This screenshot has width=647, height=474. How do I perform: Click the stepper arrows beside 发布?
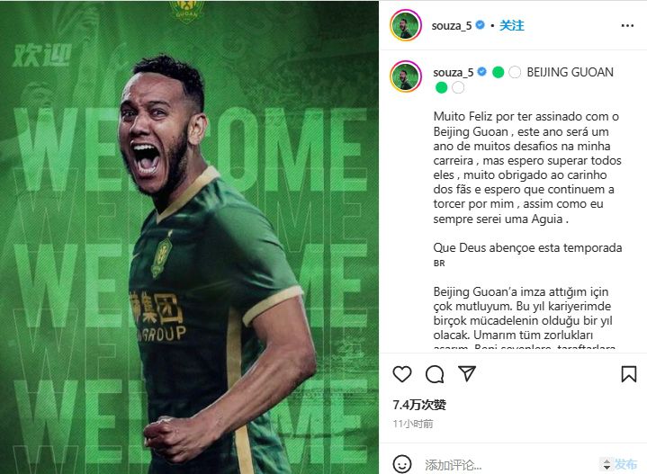click(x=607, y=464)
